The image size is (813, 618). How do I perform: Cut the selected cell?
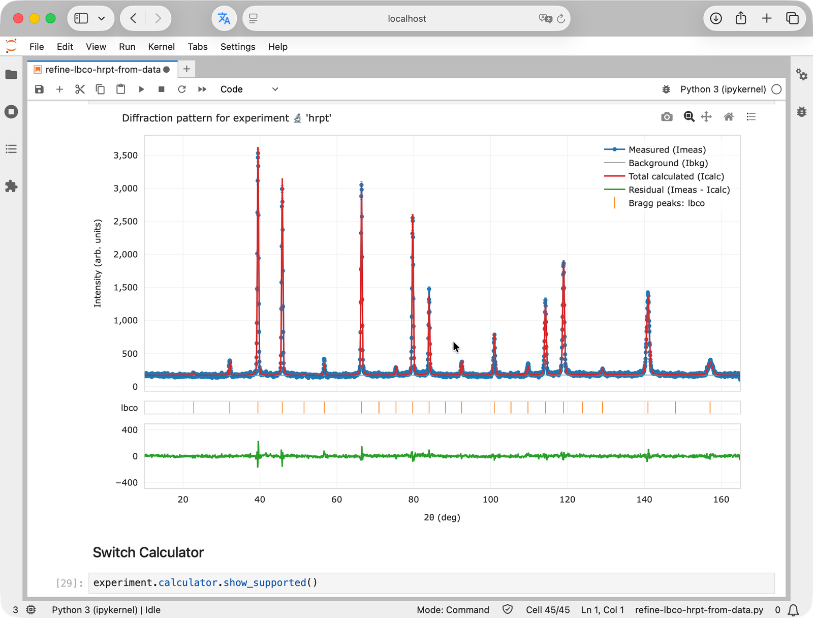80,89
